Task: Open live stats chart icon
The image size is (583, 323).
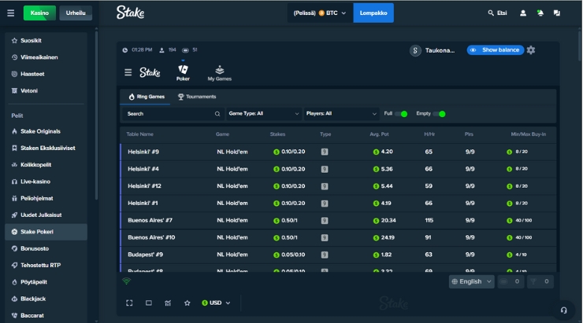Action: [168, 303]
